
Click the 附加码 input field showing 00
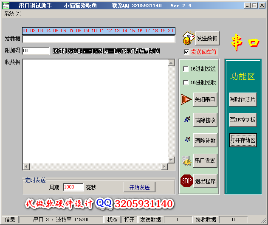pyautogui.click(x=36, y=51)
